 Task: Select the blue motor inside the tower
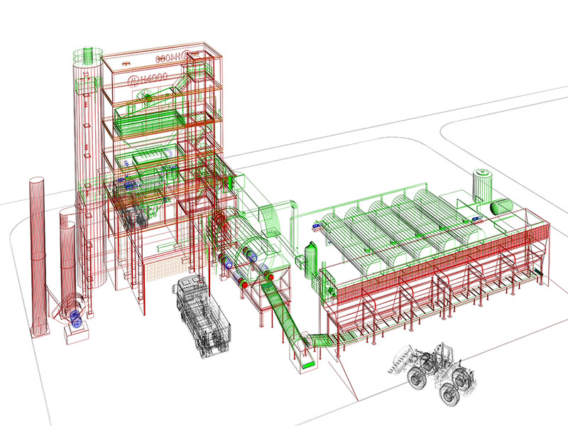click(130, 183)
